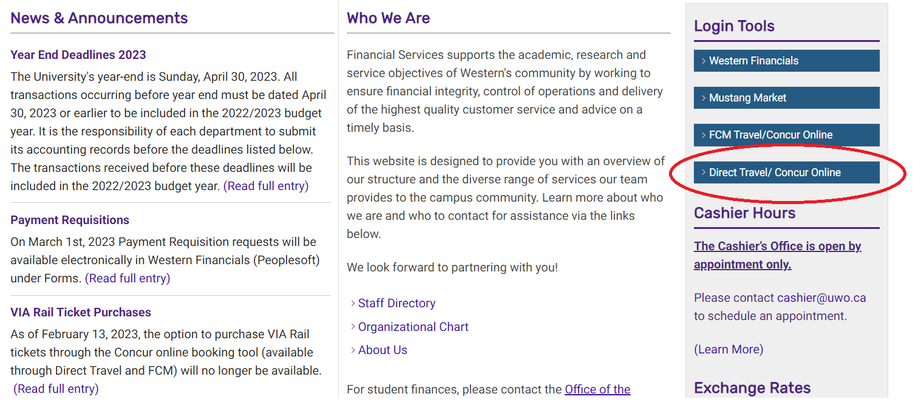Follow the Office of the link
921x402 pixels.
point(597,389)
